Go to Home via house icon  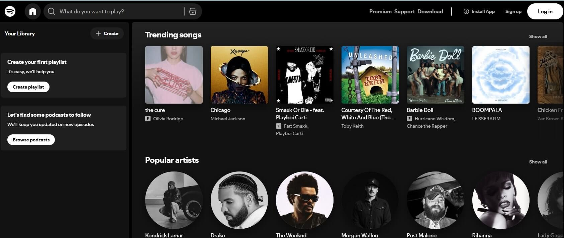33,11
